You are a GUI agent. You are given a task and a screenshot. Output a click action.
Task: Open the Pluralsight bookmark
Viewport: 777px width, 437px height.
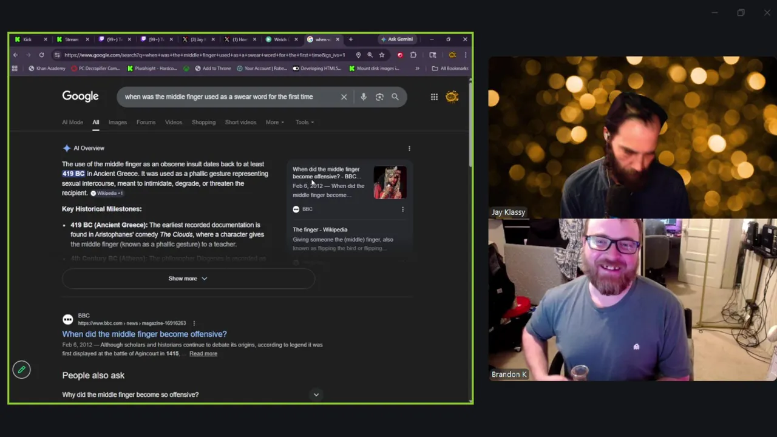pos(152,69)
